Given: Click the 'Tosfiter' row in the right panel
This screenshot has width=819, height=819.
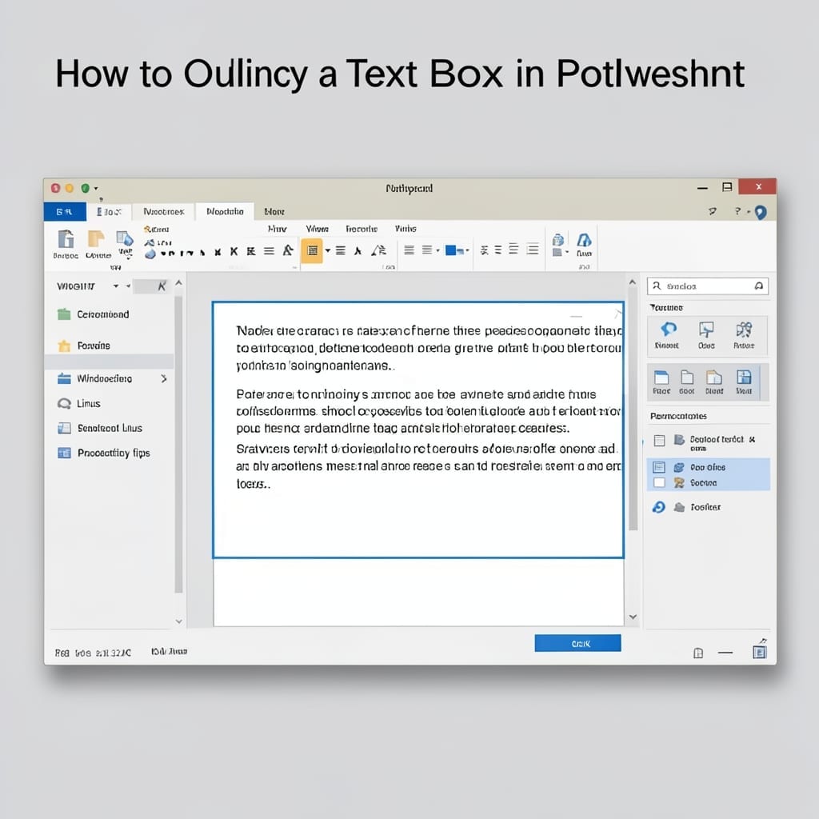Looking at the screenshot, I should (x=708, y=506).
